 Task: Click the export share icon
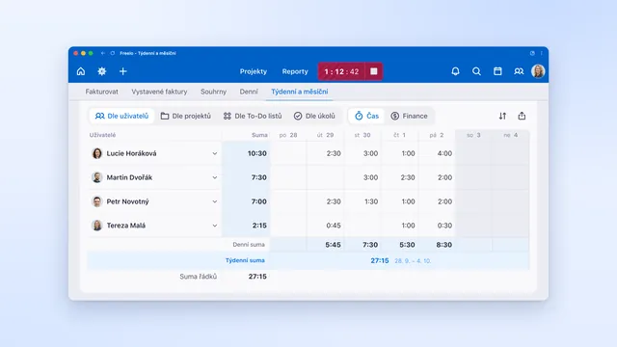[x=522, y=116]
